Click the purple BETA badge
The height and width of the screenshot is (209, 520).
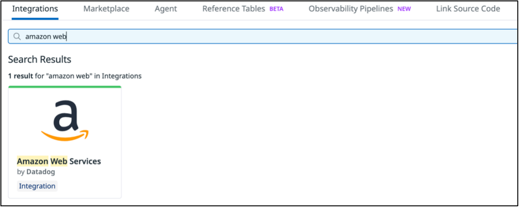point(276,9)
